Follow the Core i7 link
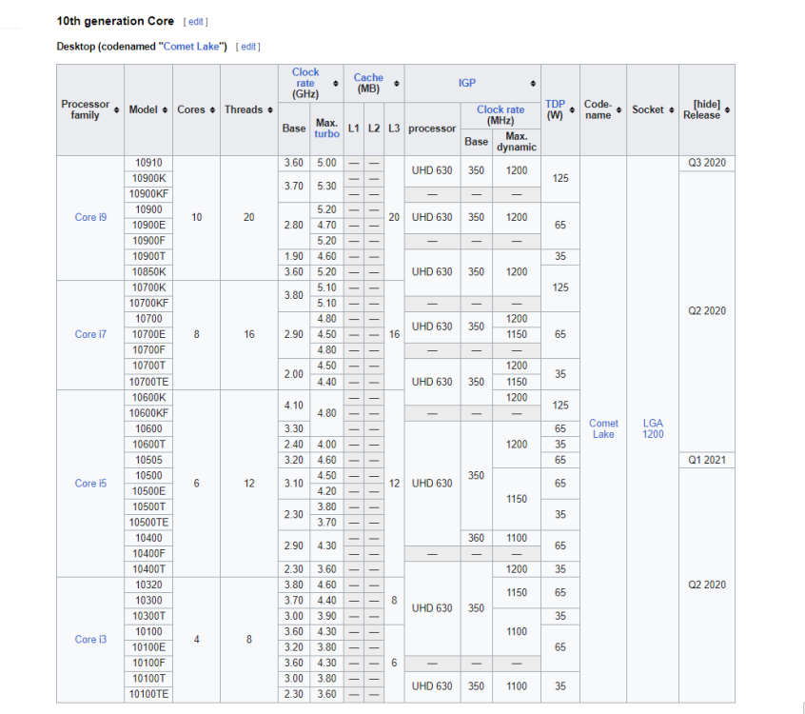 (90, 334)
